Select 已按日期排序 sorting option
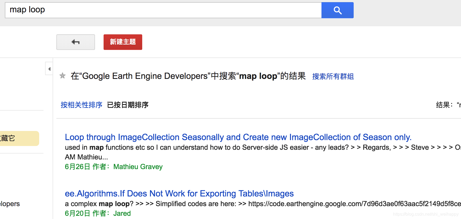This screenshot has height=219, width=461. (x=128, y=105)
